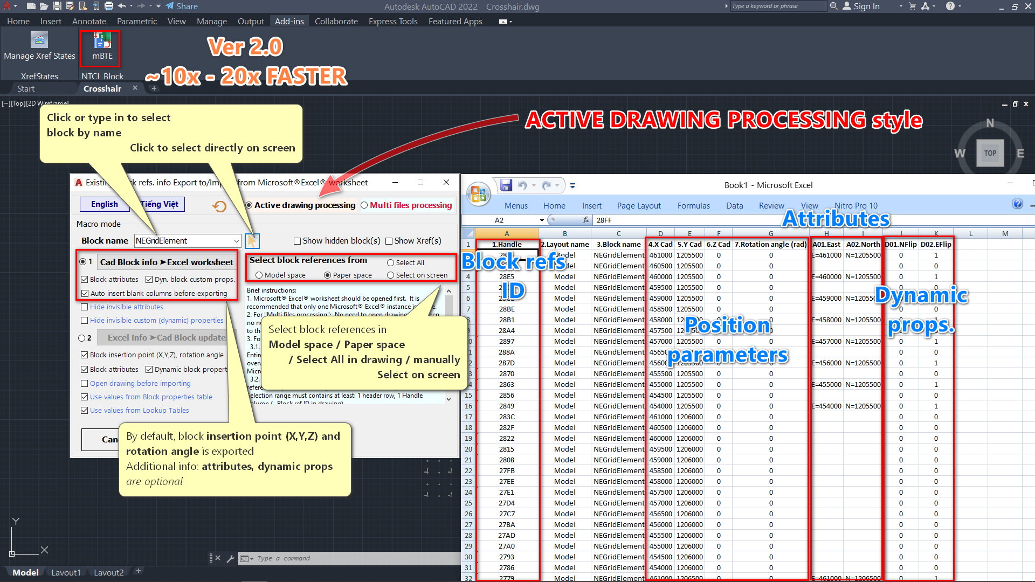Open the Express Tools ribbon tab
Screen dimensions: 1035x582
pyautogui.click(x=392, y=21)
